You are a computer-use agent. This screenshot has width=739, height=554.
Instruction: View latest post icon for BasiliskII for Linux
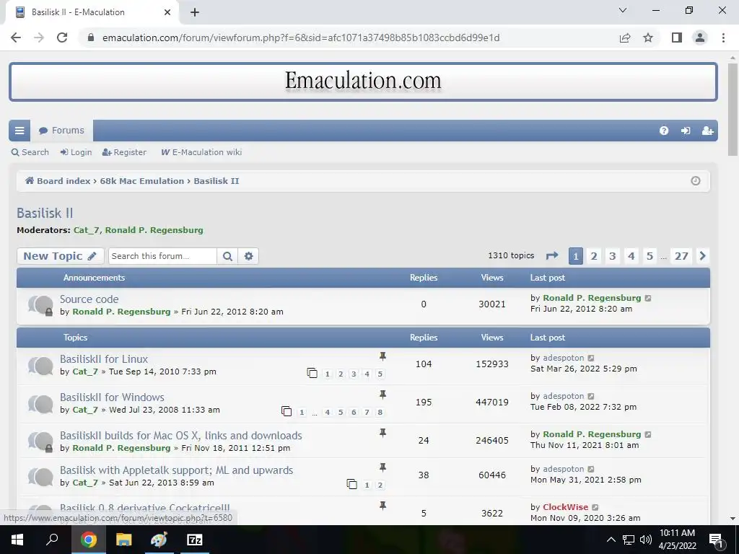click(591, 358)
